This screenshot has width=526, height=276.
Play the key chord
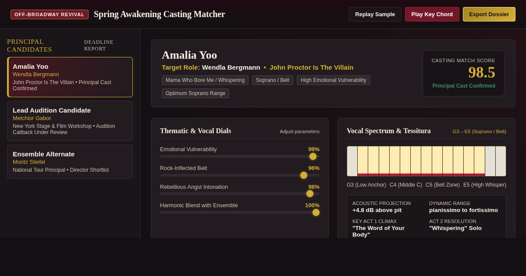432,14
